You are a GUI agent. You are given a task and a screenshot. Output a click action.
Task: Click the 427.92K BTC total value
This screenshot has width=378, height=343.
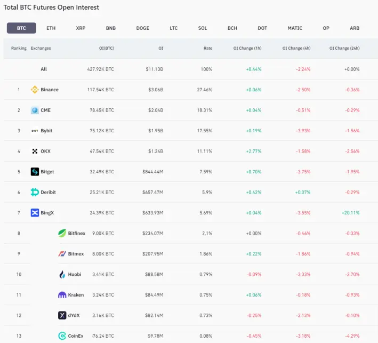click(x=101, y=69)
